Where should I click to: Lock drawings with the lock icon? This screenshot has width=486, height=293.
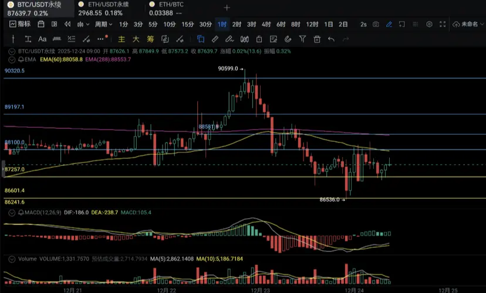(x=259, y=39)
